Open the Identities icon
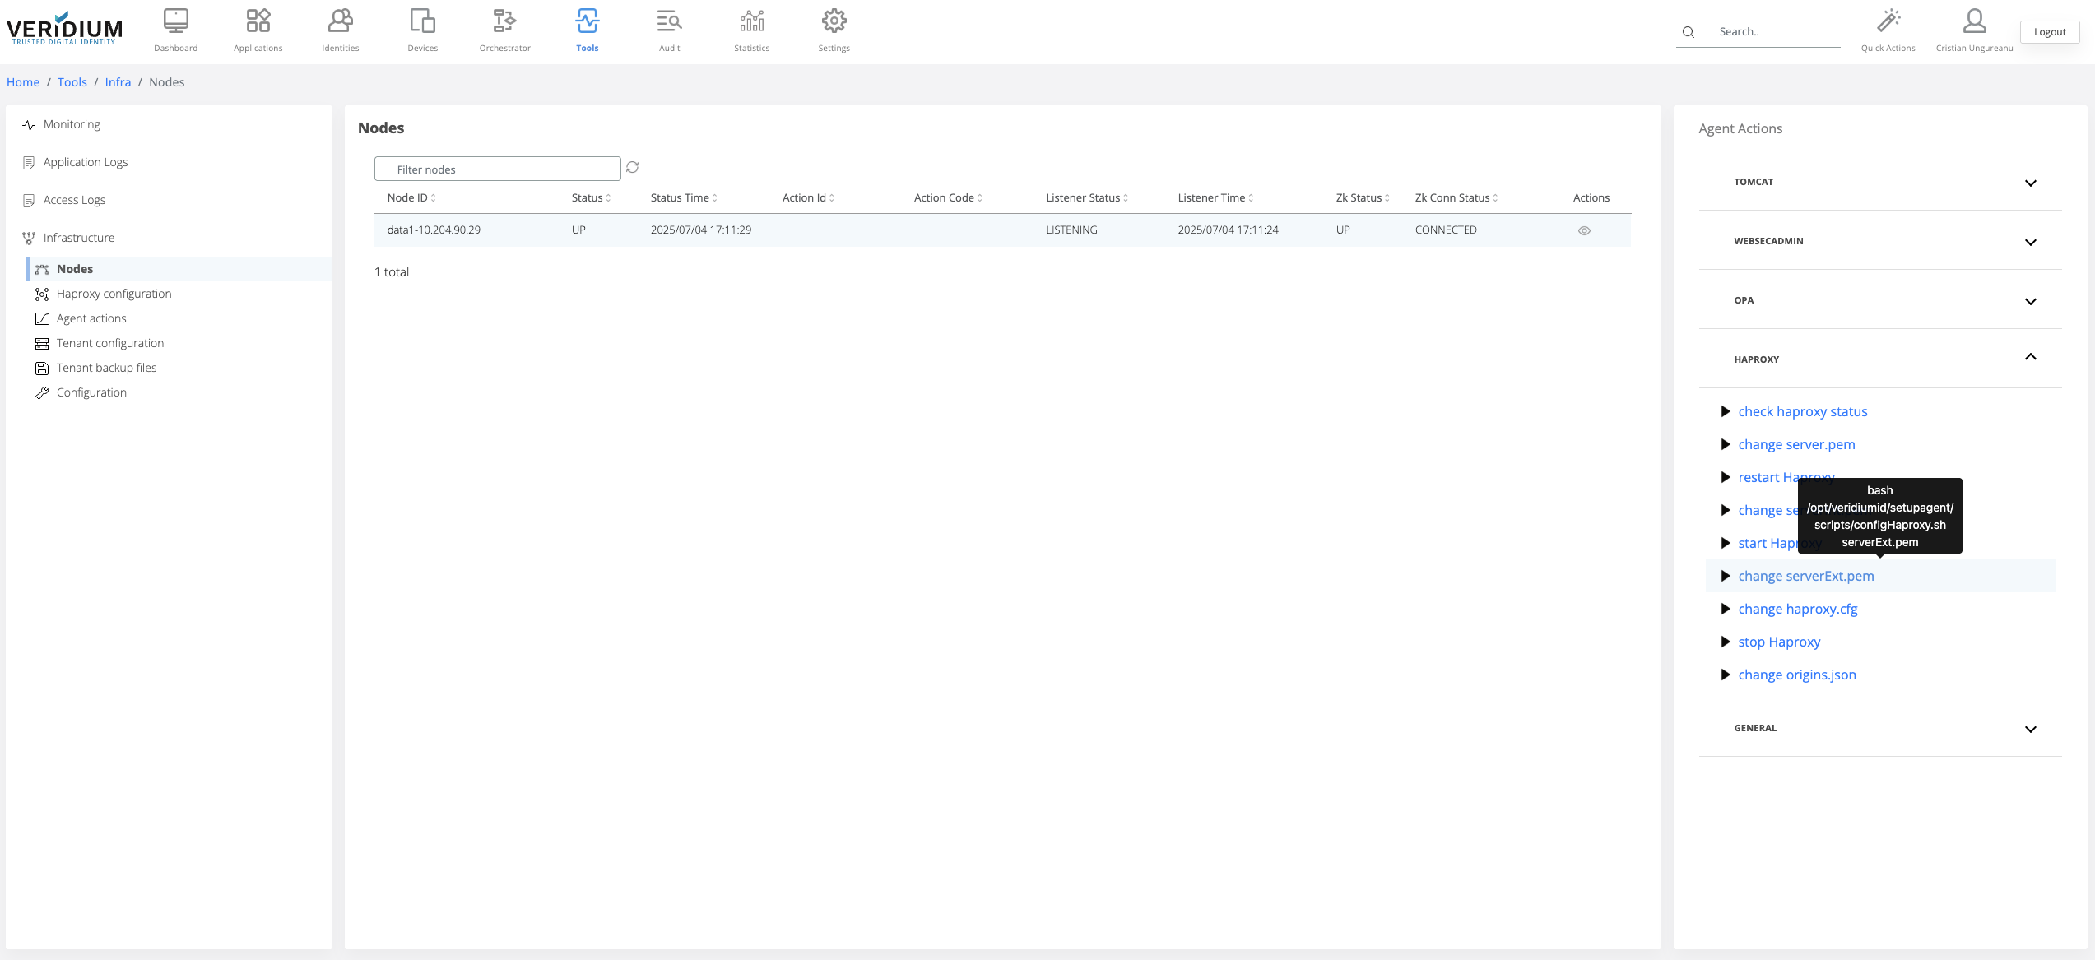 coord(340,21)
